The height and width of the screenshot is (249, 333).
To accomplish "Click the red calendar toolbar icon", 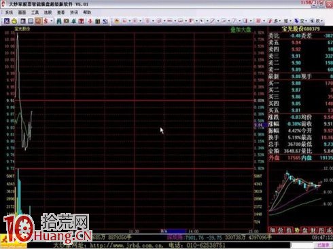I will [81, 21].
